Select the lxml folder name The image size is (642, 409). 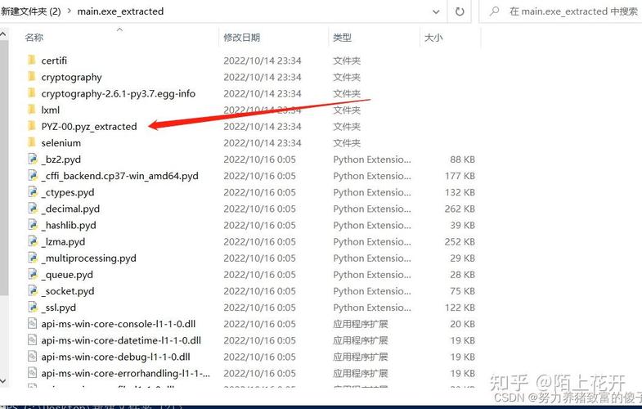(x=51, y=110)
